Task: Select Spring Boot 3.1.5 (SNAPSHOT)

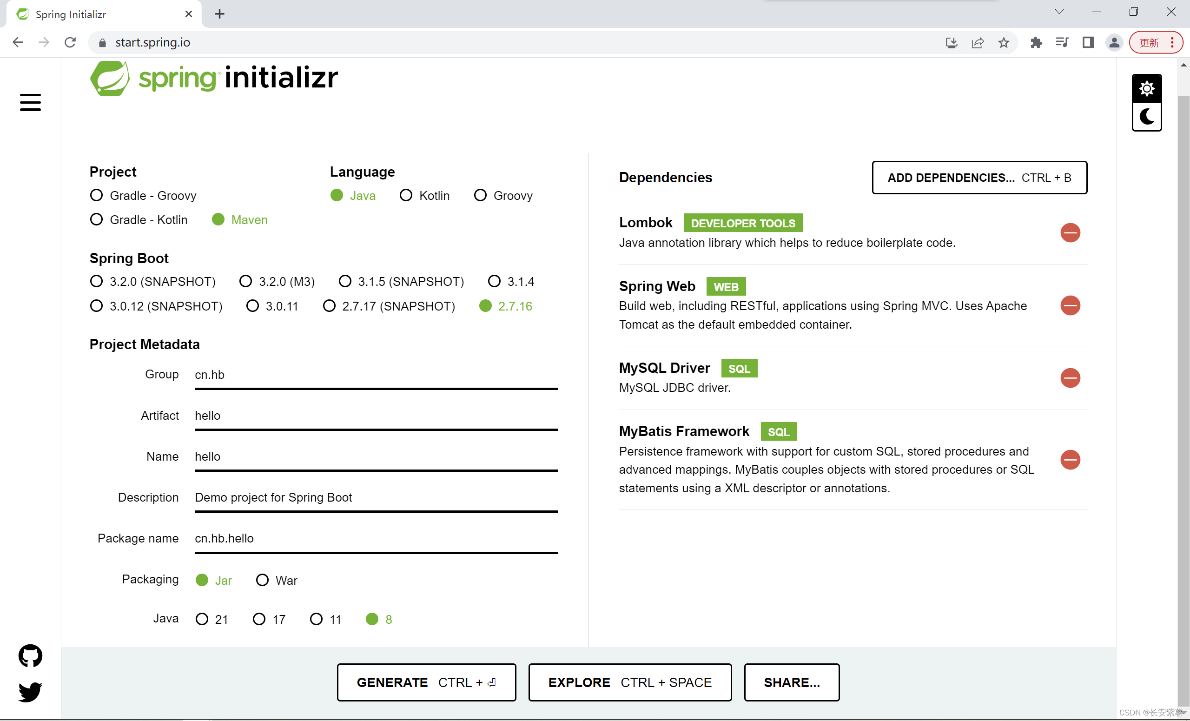Action: 401,281
